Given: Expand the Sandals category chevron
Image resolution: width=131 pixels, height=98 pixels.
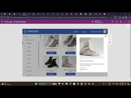Looking at the screenshot, I should (37, 63).
